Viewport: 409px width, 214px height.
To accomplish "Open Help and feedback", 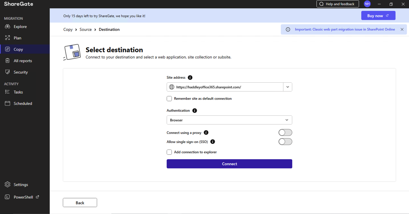I will click(338, 4).
